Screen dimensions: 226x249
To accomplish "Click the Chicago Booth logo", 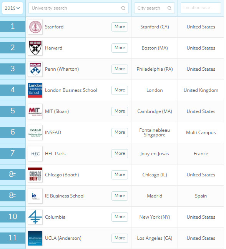I will point(35,175).
